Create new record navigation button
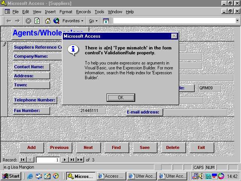Image resolution: width=241 pixels, height=181 pixels. coord(80,160)
